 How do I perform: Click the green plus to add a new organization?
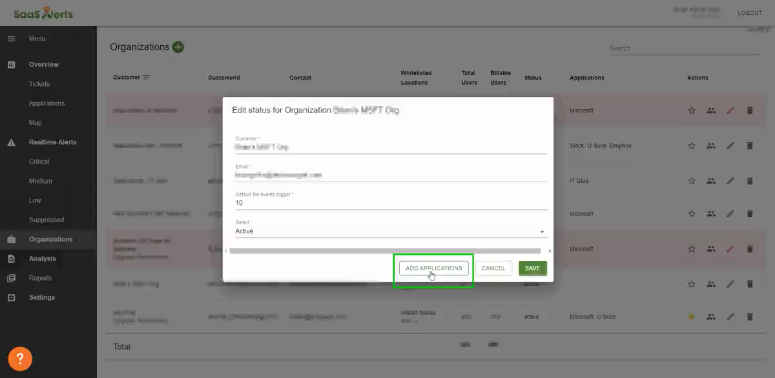pos(178,47)
